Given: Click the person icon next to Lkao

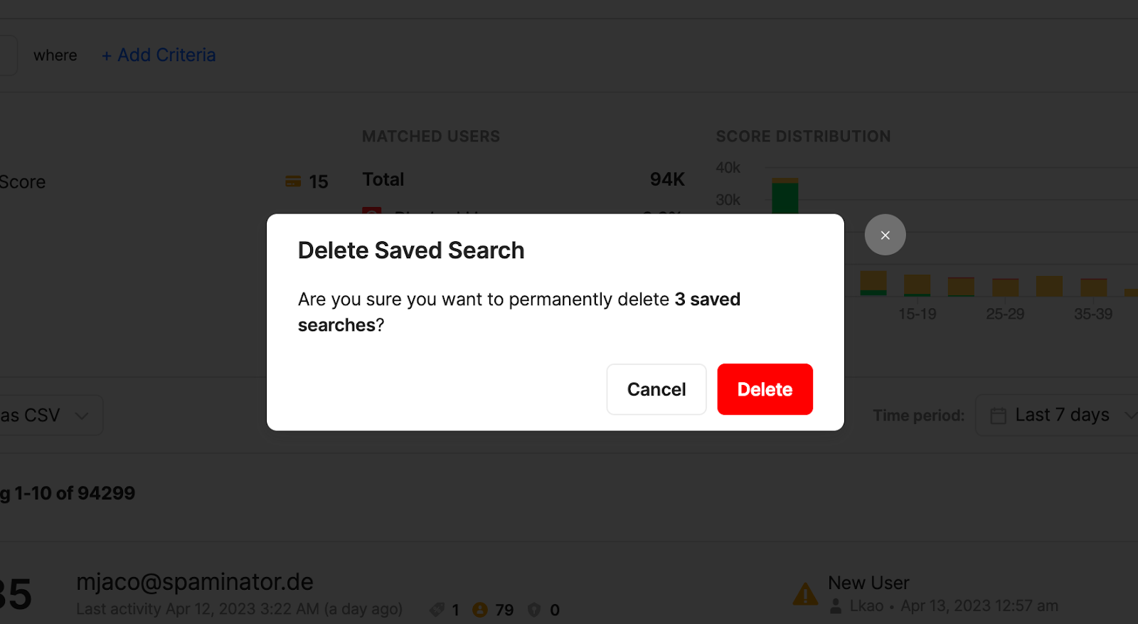Looking at the screenshot, I should [x=836, y=606].
